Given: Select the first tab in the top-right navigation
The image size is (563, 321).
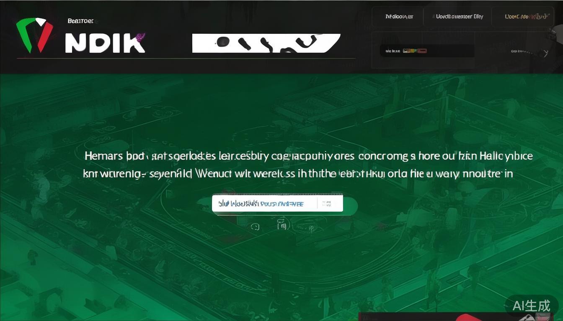Looking at the screenshot, I should [399, 17].
